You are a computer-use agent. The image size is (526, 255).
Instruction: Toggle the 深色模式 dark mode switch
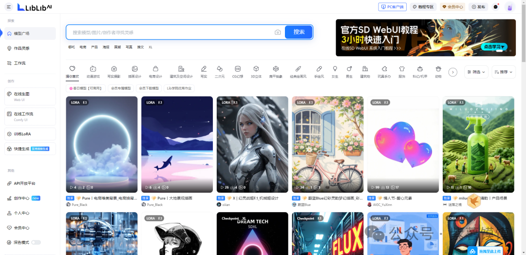[36, 242]
